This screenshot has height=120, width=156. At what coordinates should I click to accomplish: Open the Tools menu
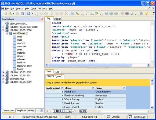point(34,9)
